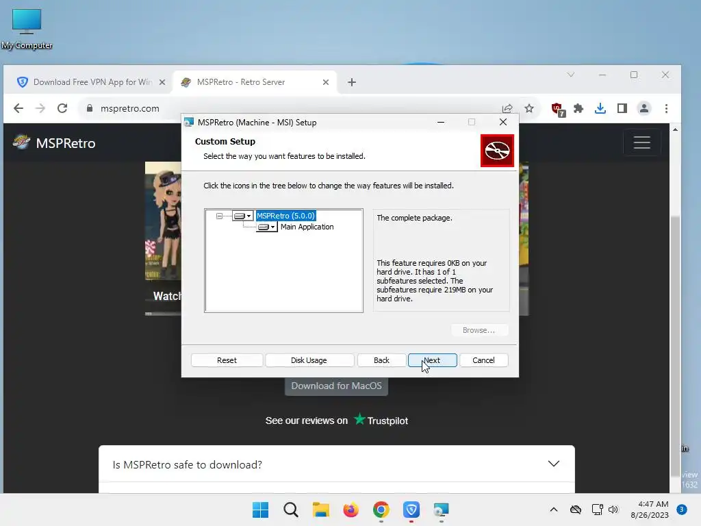This screenshot has width=701, height=526.
Task: Open the Chrome tab search chevron
Action: pyautogui.click(x=571, y=75)
